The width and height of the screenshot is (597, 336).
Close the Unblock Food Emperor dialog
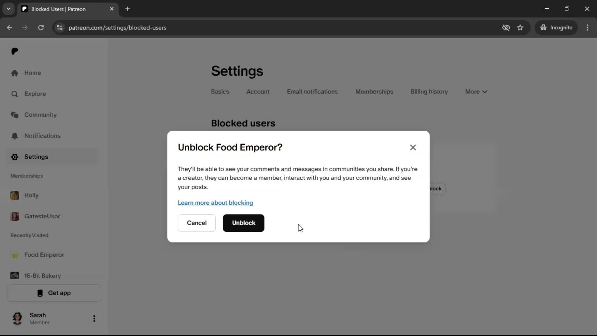[413, 147]
